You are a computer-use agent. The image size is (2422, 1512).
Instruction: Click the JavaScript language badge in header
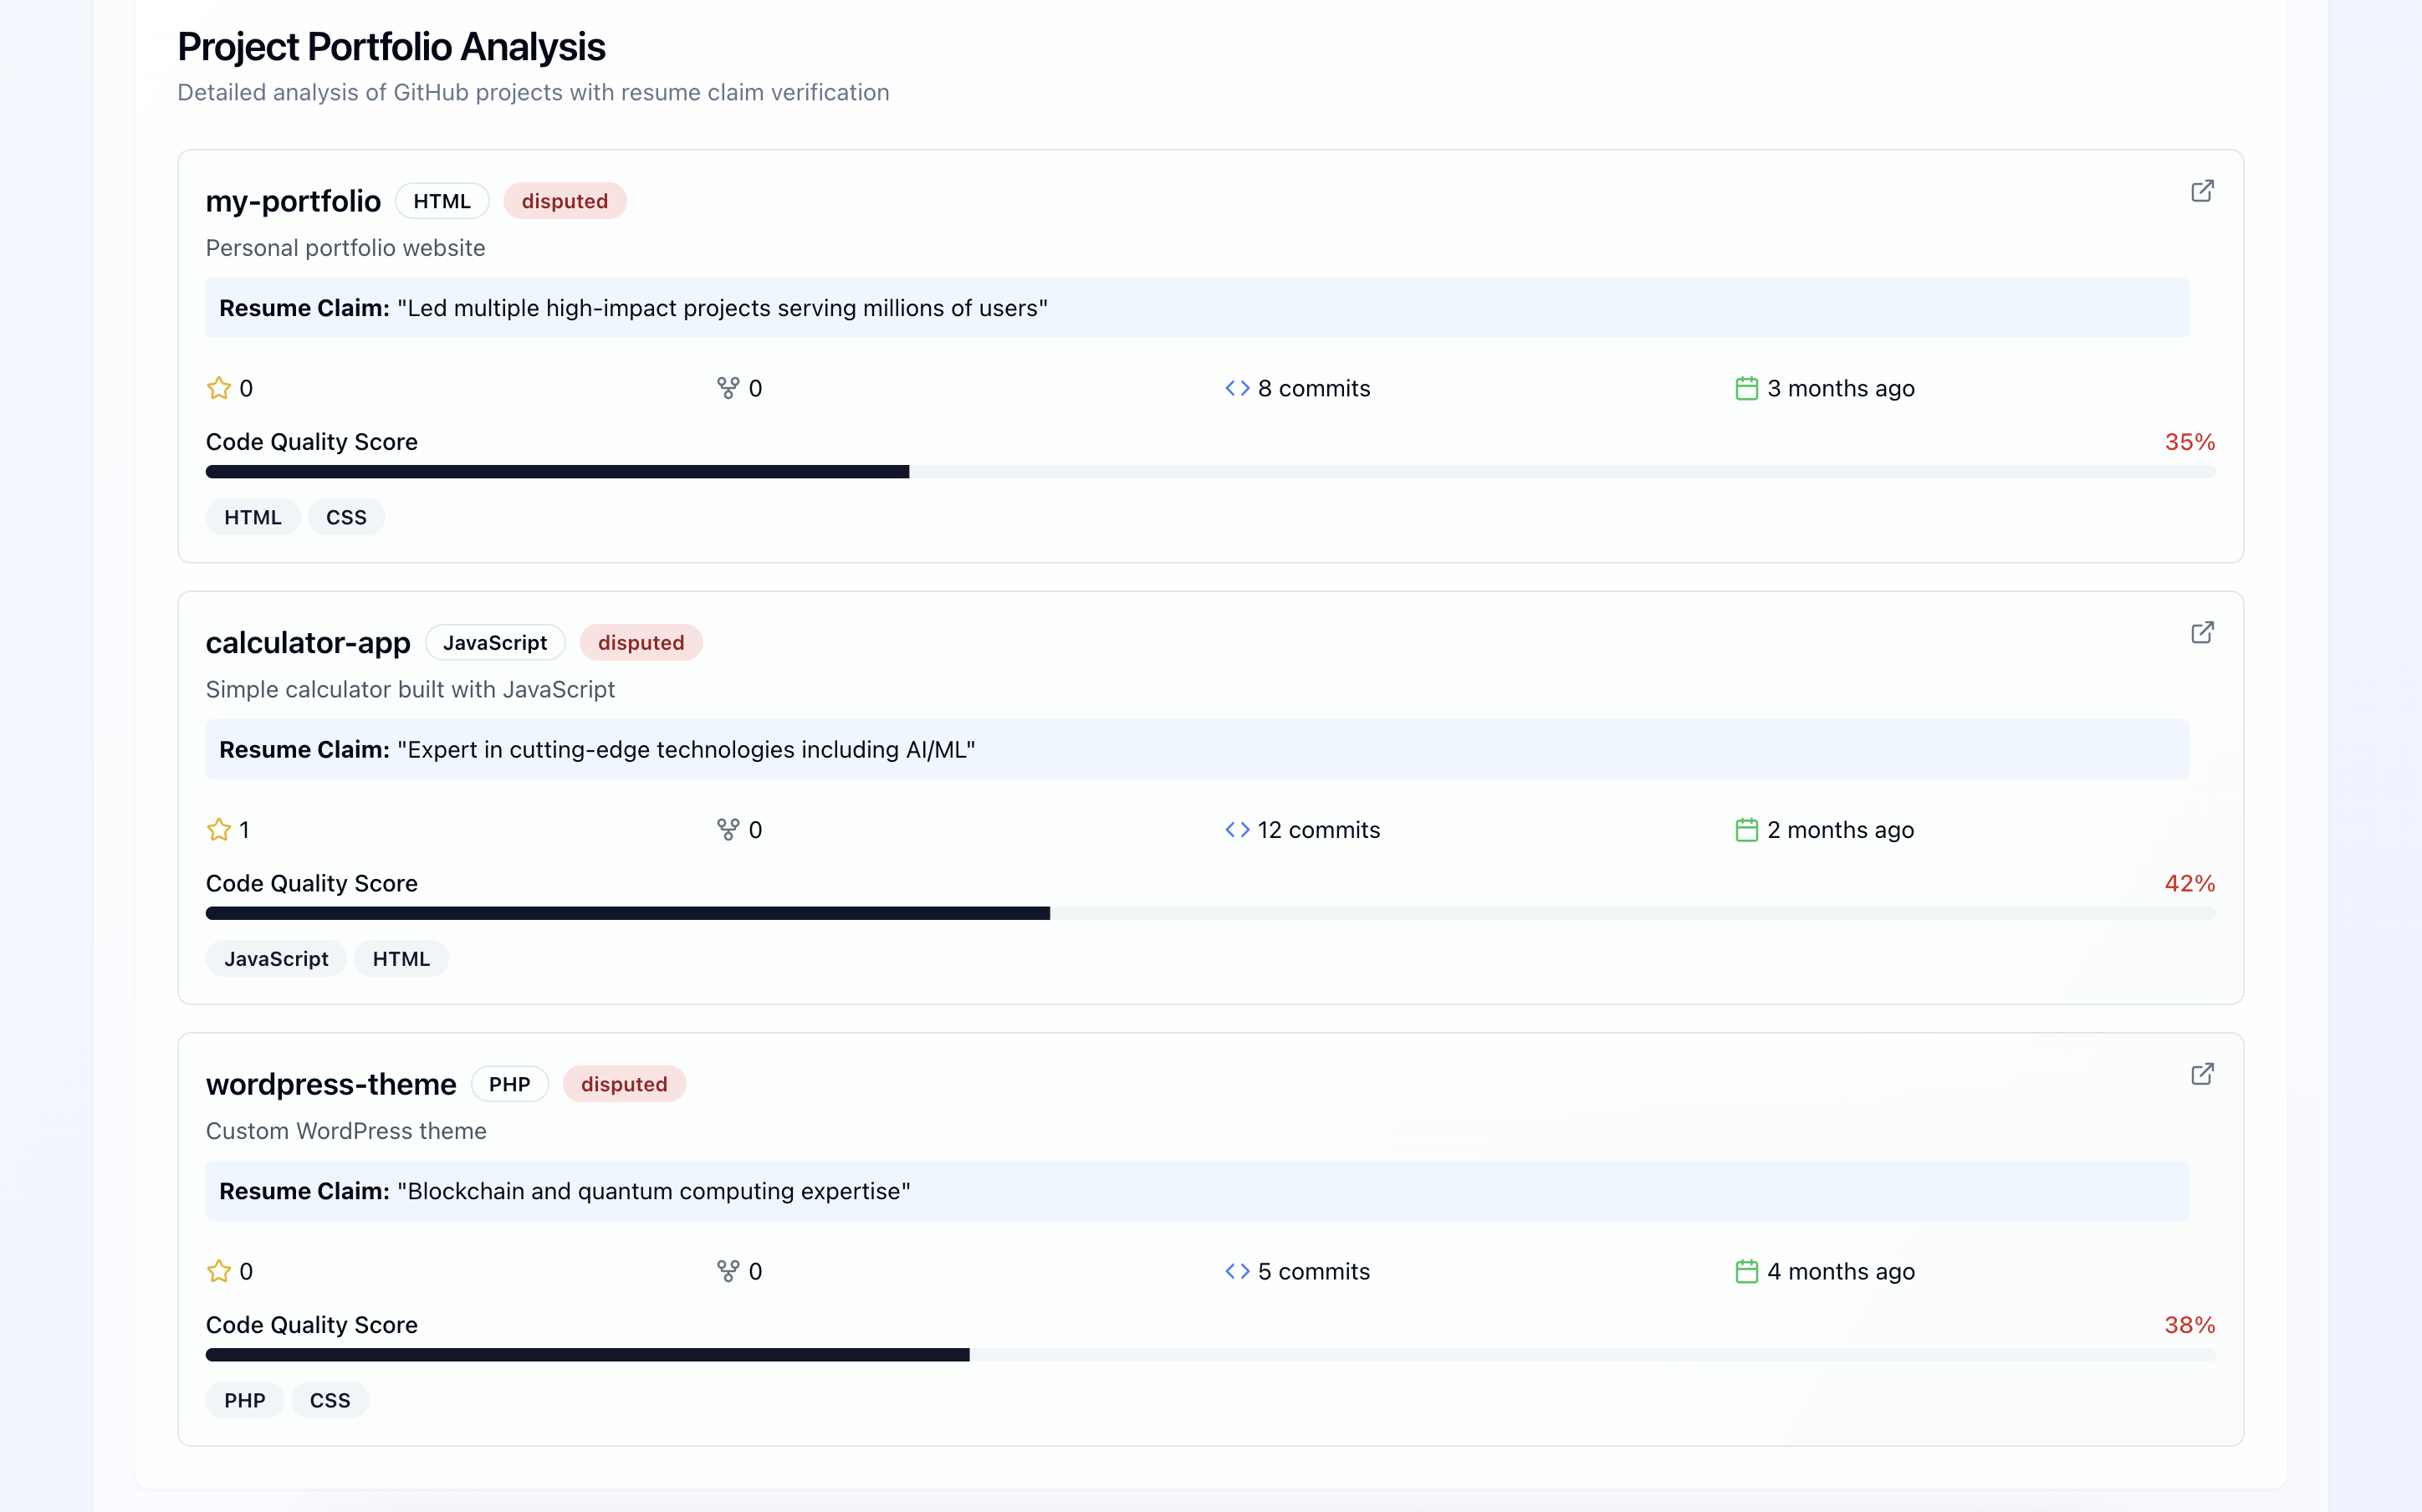click(x=495, y=643)
